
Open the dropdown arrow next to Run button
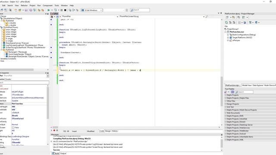tap(52, 10)
